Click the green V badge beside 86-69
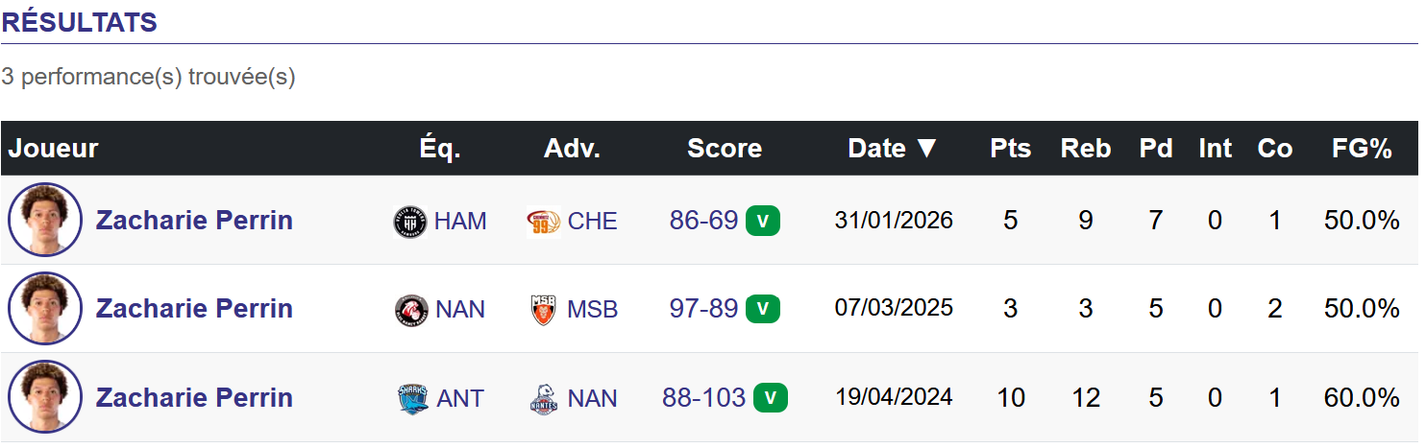 pyautogui.click(x=763, y=221)
